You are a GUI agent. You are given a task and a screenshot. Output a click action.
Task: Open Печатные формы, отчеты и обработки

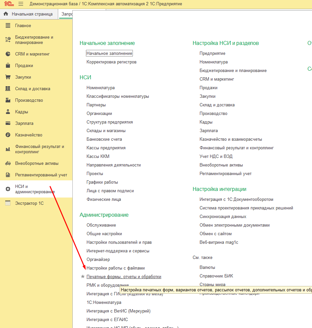click(x=124, y=277)
